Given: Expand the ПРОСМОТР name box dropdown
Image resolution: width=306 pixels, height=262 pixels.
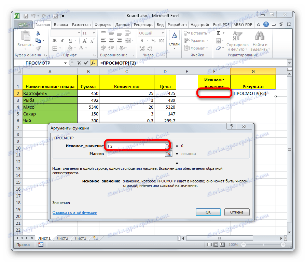Looking at the screenshot, I should coord(65,63).
